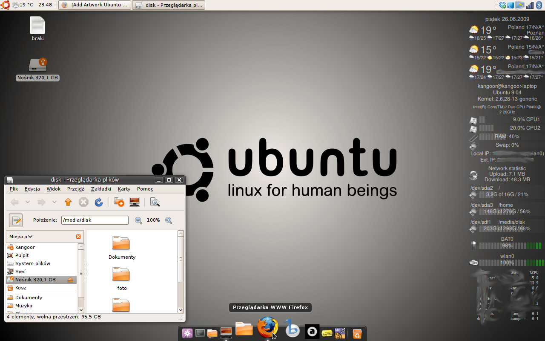This screenshot has width=545, height=341.
Task: Zoom out of the folder view
Action: 138,220
